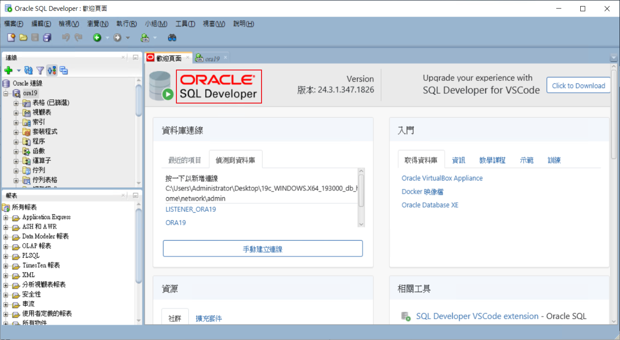The image size is (620, 340).
Task: Click the 索引 folder icon
Action: pyautogui.click(x=26, y=122)
